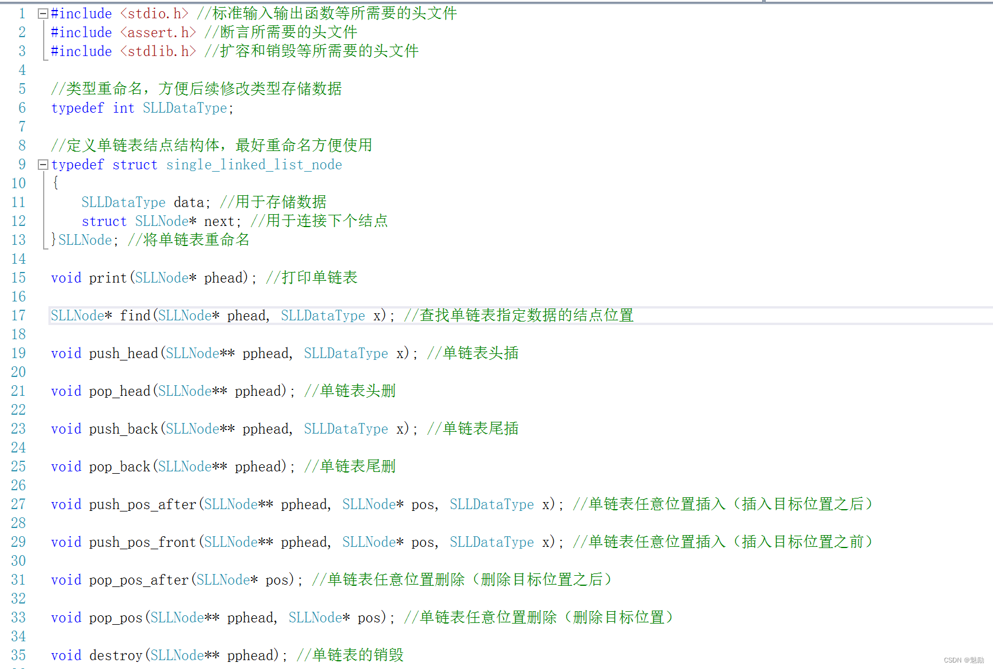Click 'pos' parameter in pop_pos_after declaration
The height and width of the screenshot is (669, 993).
(x=277, y=580)
